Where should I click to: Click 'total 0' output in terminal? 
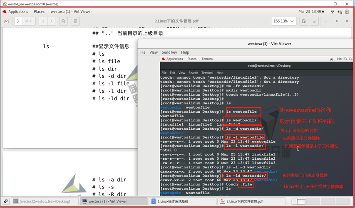click(169, 150)
